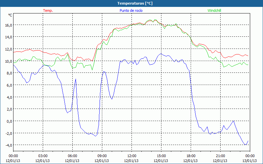Viewport: 263px width, 164px height.
Task: Select the red "Temp." legend label
Action: 48,10
